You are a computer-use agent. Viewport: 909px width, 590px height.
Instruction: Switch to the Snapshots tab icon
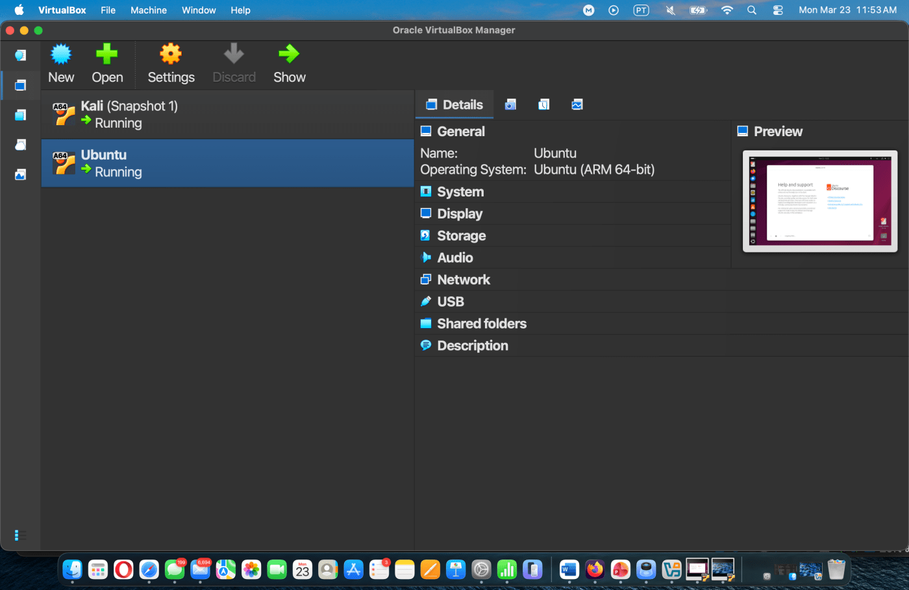(510, 104)
